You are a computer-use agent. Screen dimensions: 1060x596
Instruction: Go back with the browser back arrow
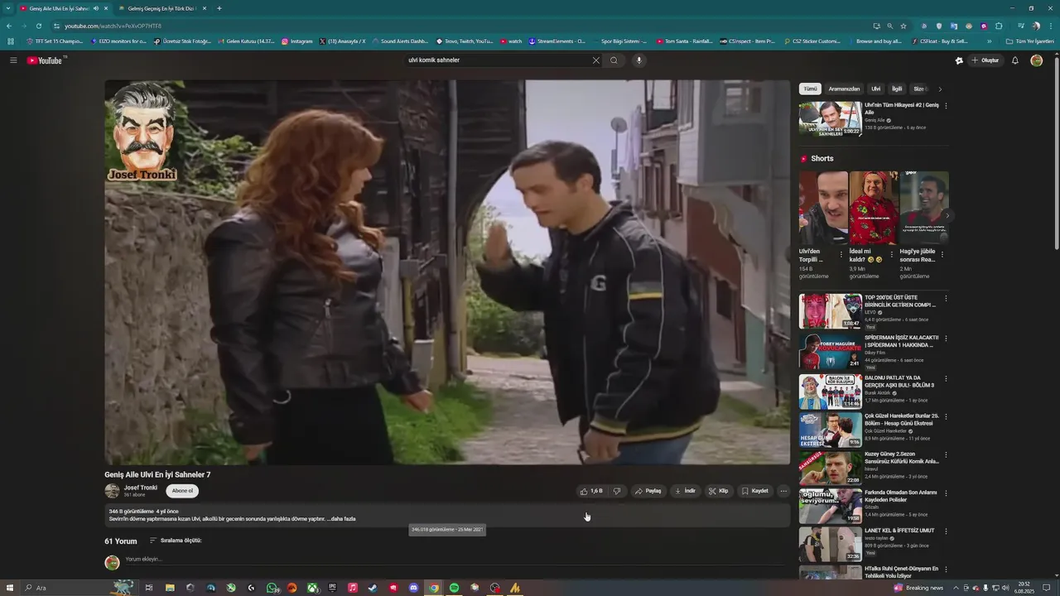click(x=9, y=26)
